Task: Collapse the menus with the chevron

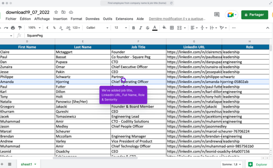Action: [x=268, y=28]
